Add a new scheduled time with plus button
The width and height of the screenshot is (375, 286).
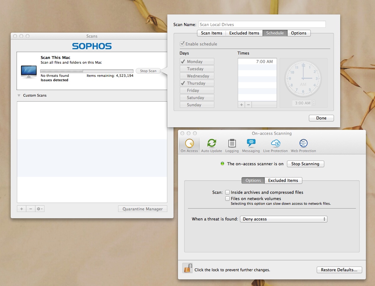[241, 105]
